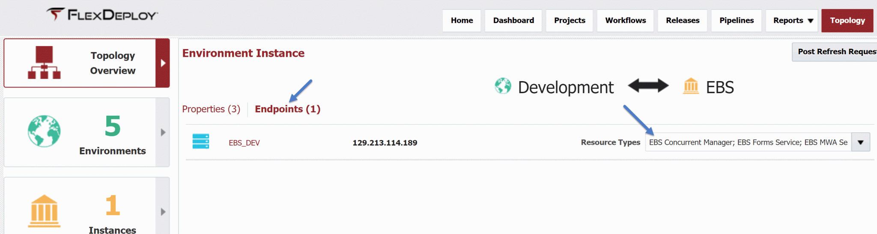Expand the Topology Overview side arrow
The width and height of the screenshot is (877, 234).
click(x=163, y=63)
